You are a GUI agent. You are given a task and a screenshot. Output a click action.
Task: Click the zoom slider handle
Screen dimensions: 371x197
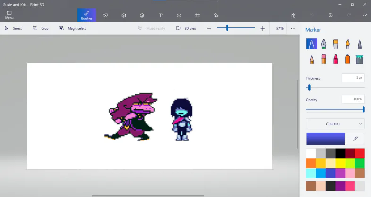(x=227, y=28)
